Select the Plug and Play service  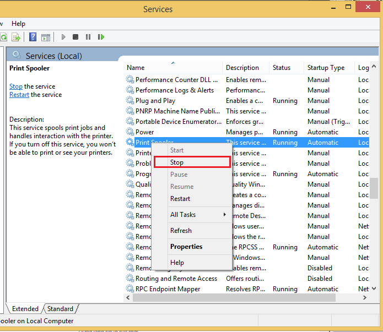[x=247, y=101]
